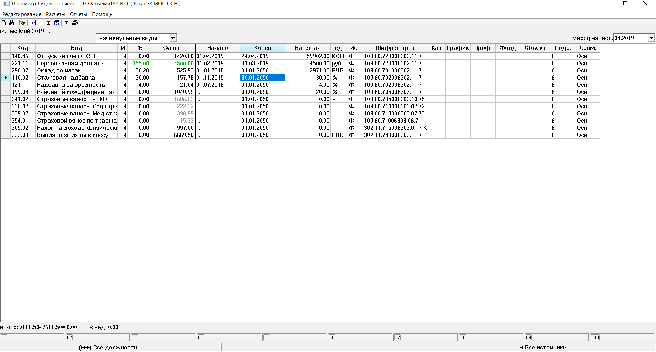
Task: Click the График column header
Action: pyautogui.click(x=458, y=48)
